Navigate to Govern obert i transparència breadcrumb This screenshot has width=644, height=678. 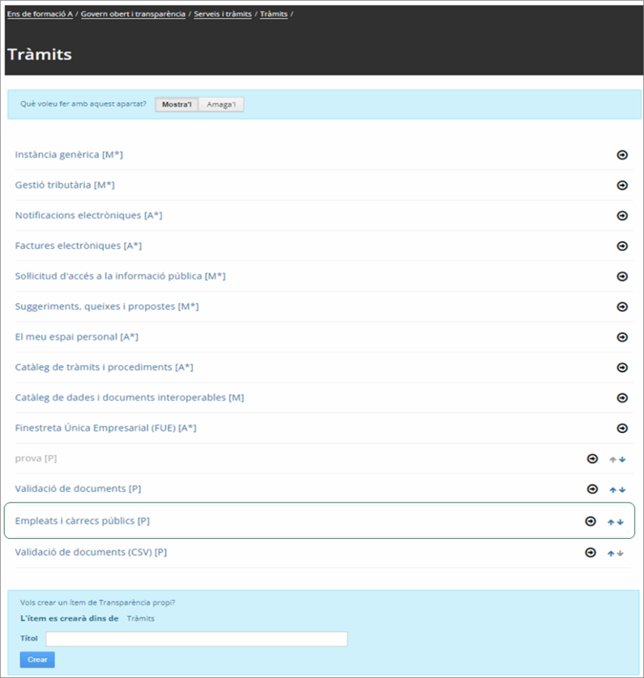pyautogui.click(x=133, y=14)
